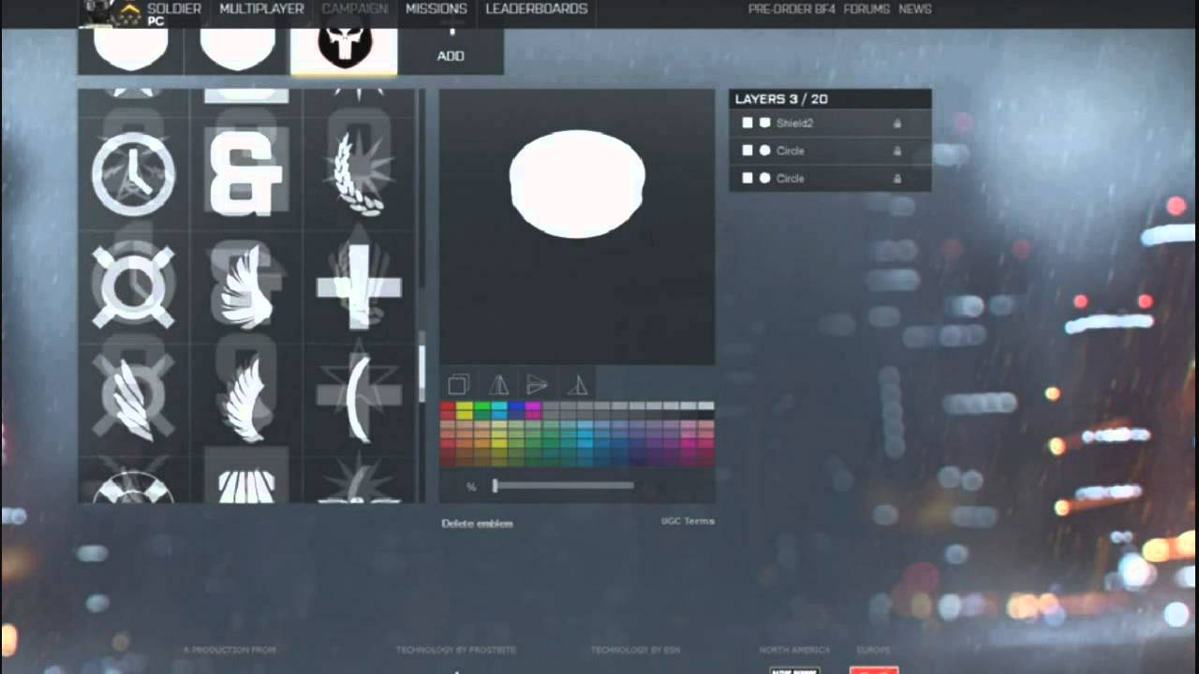Toggle the Shield2 layer checkbox
1199x674 pixels.
[x=748, y=123]
